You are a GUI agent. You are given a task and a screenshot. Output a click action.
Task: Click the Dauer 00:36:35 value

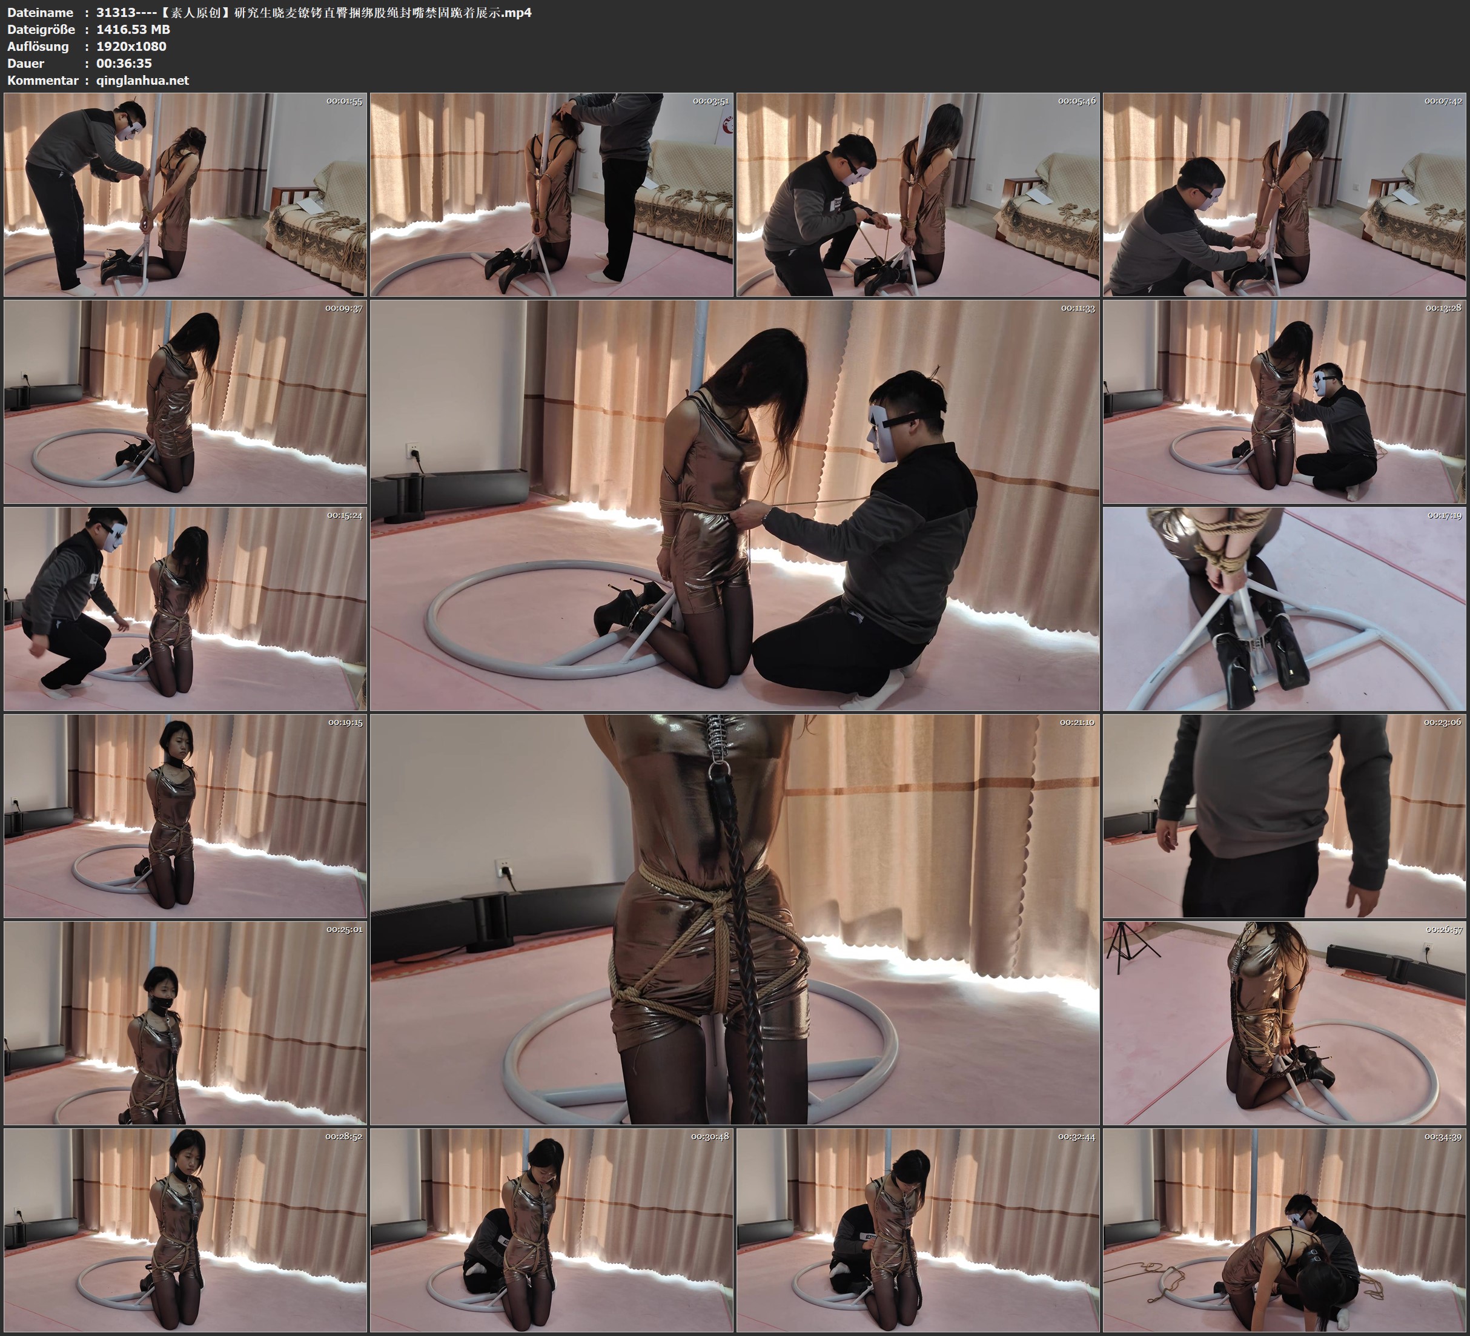click(x=124, y=64)
